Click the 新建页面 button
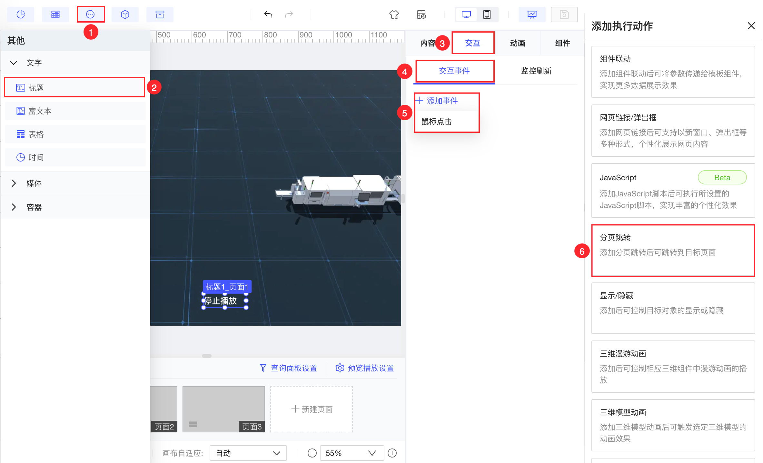Image resolution: width=763 pixels, height=463 pixels. [x=312, y=409]
